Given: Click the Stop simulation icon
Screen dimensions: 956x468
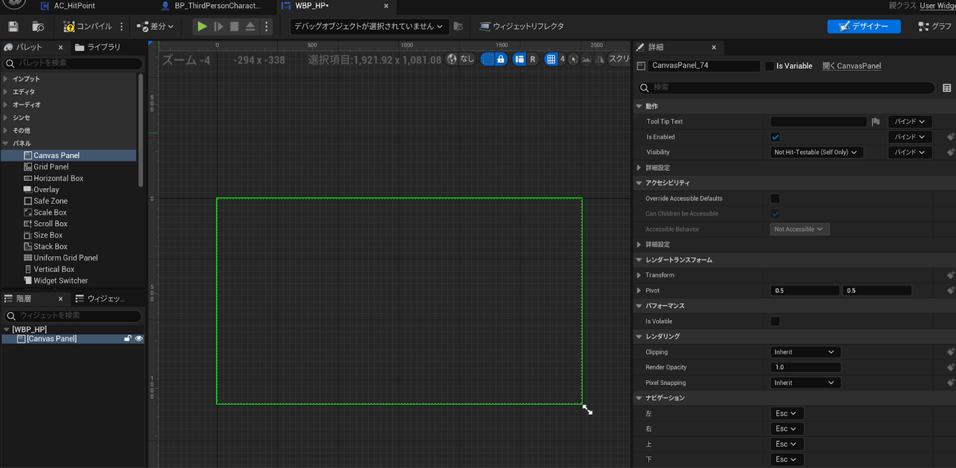Looking at the screenshot, I should (x=234, y=27).
